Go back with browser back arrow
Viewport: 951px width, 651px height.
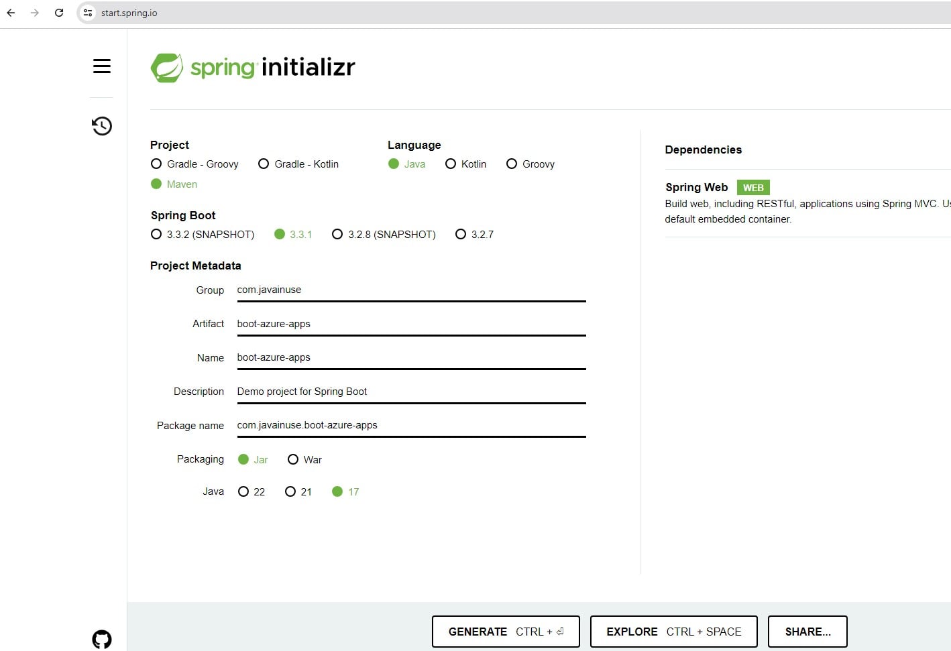coord(11,13)
